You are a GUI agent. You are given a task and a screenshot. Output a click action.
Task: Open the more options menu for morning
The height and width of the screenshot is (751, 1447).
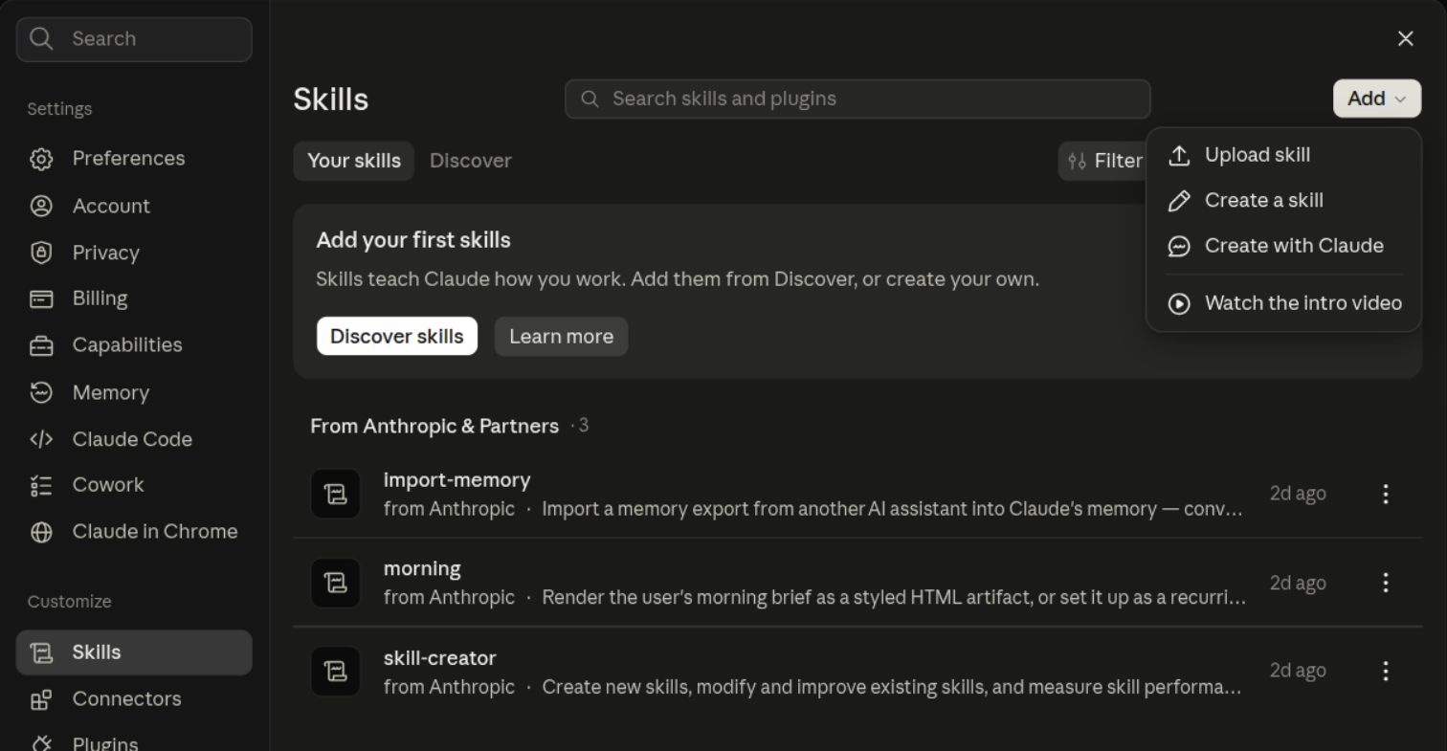click(x=1386, y=583)
